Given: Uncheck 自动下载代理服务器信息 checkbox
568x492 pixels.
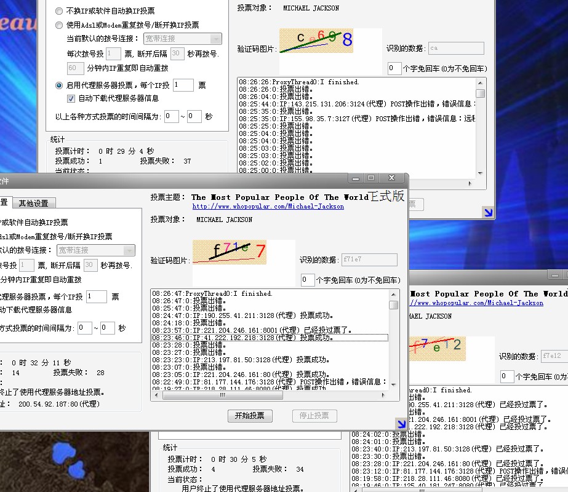Looking at the screenshot, I should click(71, 98).
